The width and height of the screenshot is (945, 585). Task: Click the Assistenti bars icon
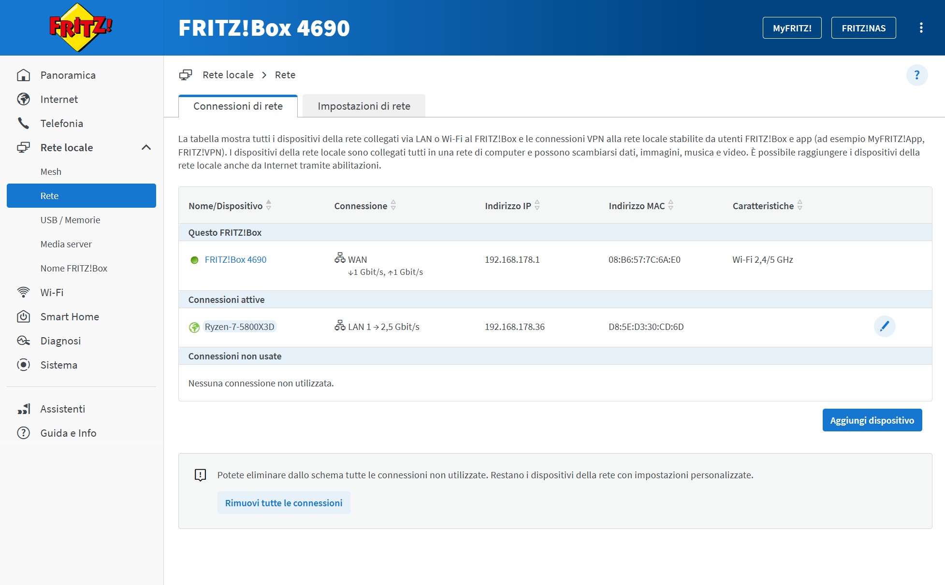pos(23,409)
